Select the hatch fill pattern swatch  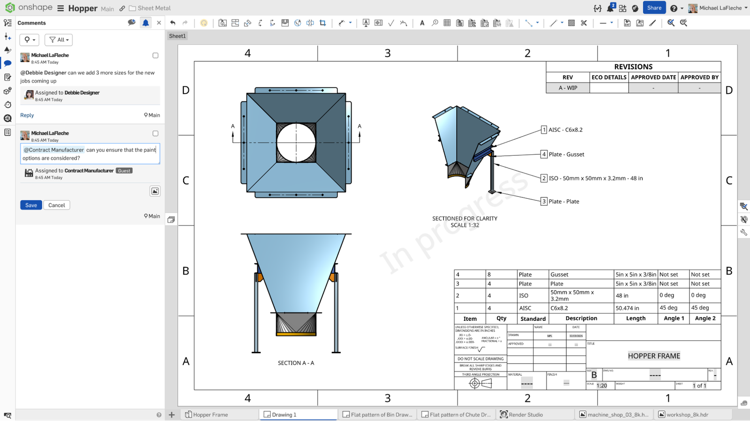pyautogui.click(x=570, y=22)
